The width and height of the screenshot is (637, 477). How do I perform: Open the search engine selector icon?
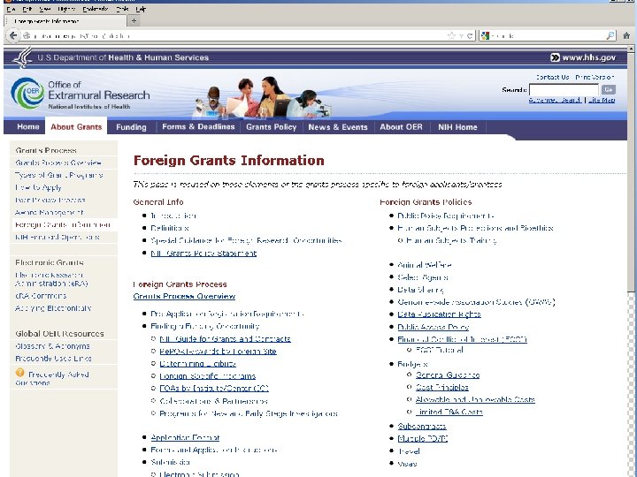coord(485,35)
